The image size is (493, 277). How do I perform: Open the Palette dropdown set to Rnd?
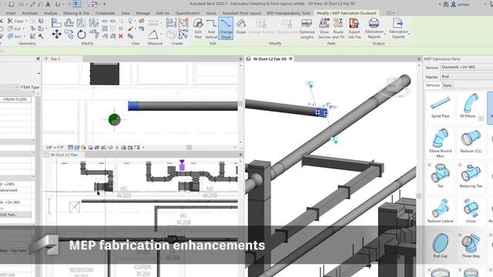[467, 77]
